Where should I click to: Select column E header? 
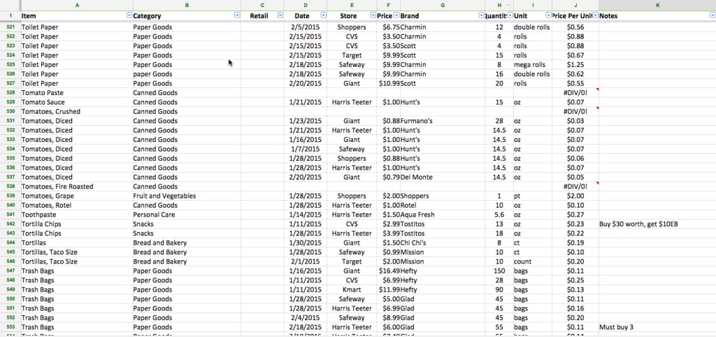click(x=352, y=5)
